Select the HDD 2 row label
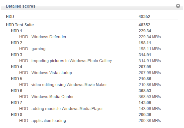 (x=17, y=43)
